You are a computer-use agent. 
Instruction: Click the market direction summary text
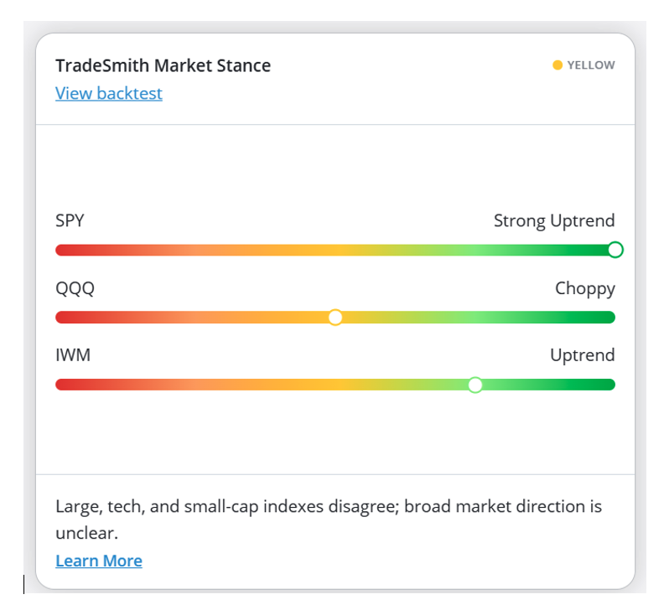[x=329, y=520]
